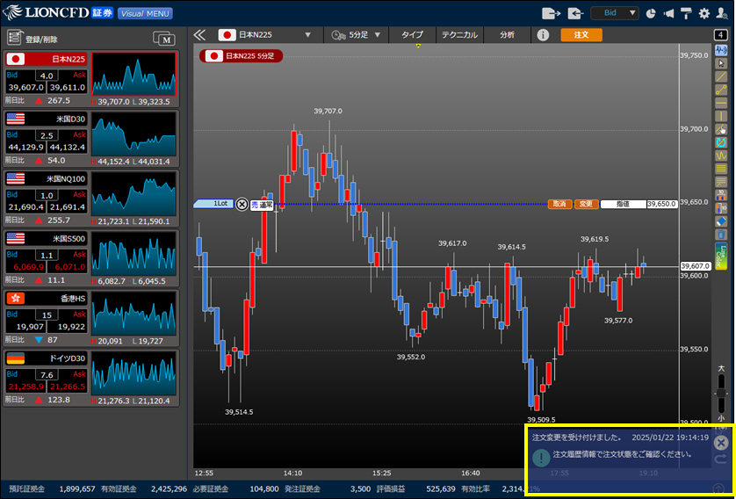Open the 5分足 timeframe dropdown
The height and width of the screenshot is (499, 736).
(x=357, y=35)
